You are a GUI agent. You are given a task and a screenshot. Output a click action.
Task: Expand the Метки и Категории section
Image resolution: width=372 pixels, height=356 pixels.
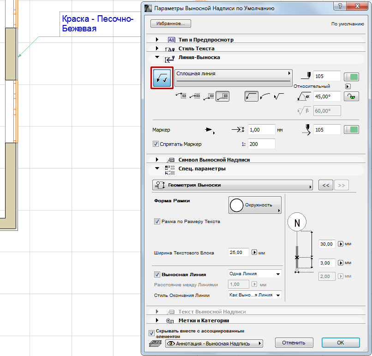[x=157, y=320]
